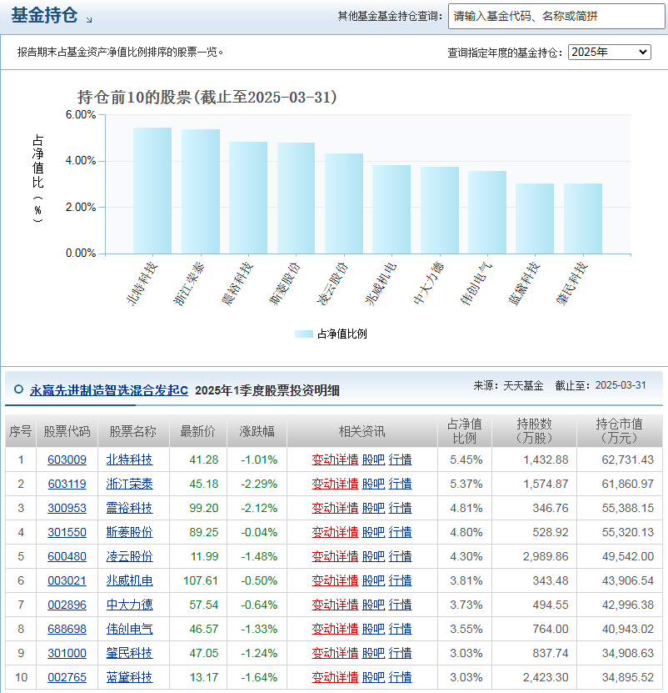
Task: Open 行情 for 中大力德 row
Action: (400, 605)
